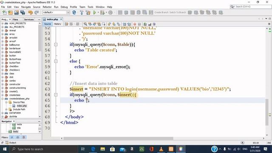The width and height of the screenshot is (272, 153).
Task: Select the index.php editor tab
Action: point(52,19)
